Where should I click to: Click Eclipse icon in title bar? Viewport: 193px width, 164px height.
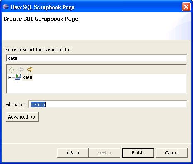pos(6,7)
